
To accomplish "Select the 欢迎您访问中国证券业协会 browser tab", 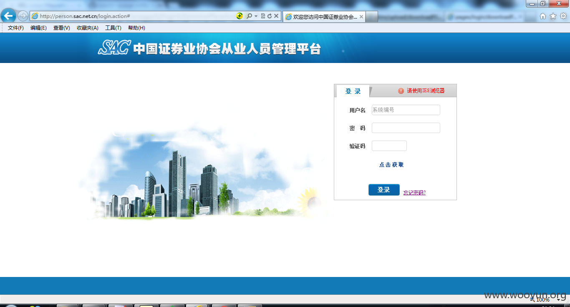I will click(324, 17).
